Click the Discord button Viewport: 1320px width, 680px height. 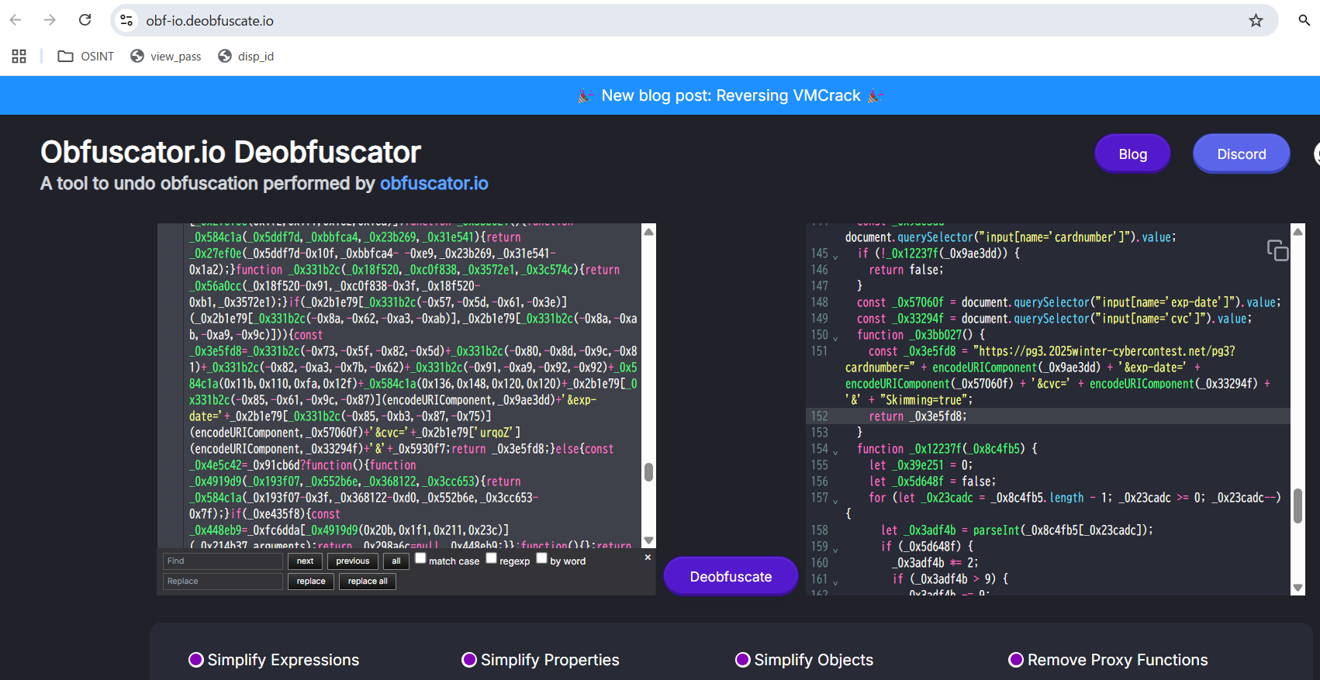click(x=1241, y=154)
